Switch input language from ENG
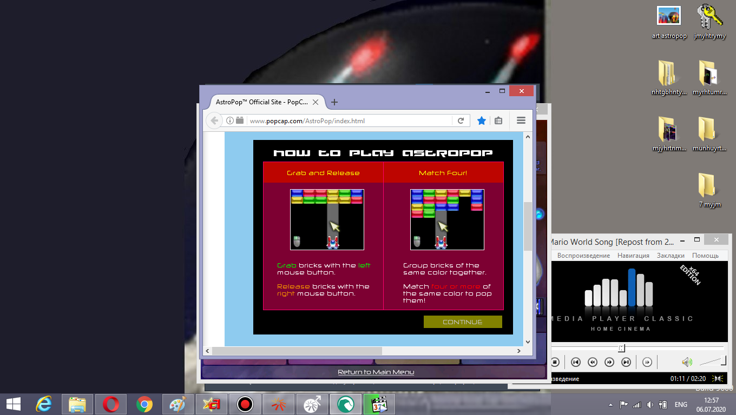Viewport: 736px width, 415px height. (x=681, y=404)
